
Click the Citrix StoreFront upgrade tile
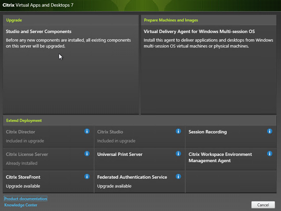coord(49,182)
